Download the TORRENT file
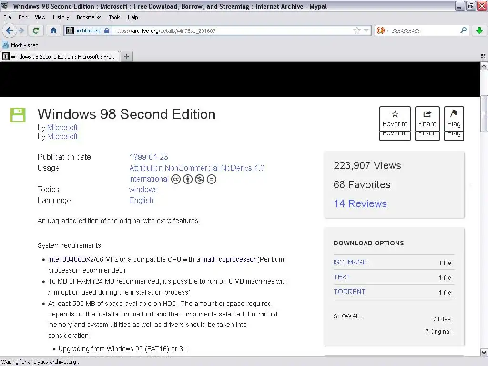Image resolution: width=488 pixels, height=366 pixels. point(349,292)
